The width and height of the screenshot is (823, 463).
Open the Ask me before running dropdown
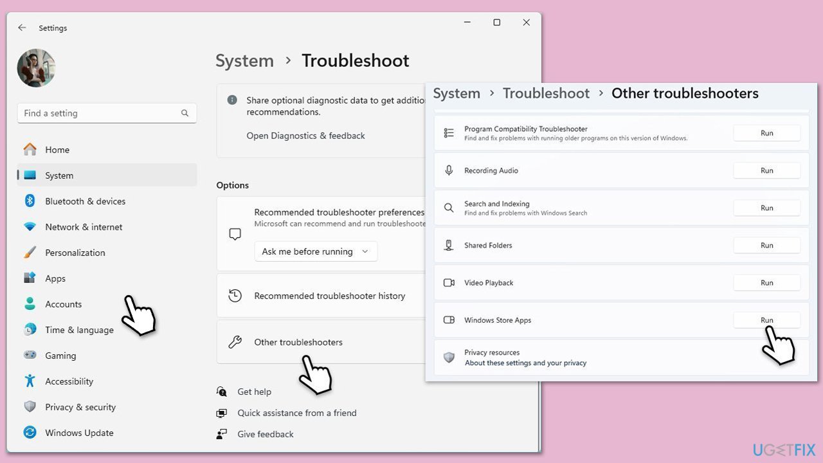click(316, 251)
